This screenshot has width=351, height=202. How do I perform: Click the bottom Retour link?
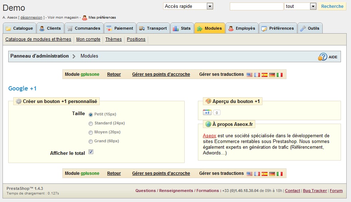(114, 173)
